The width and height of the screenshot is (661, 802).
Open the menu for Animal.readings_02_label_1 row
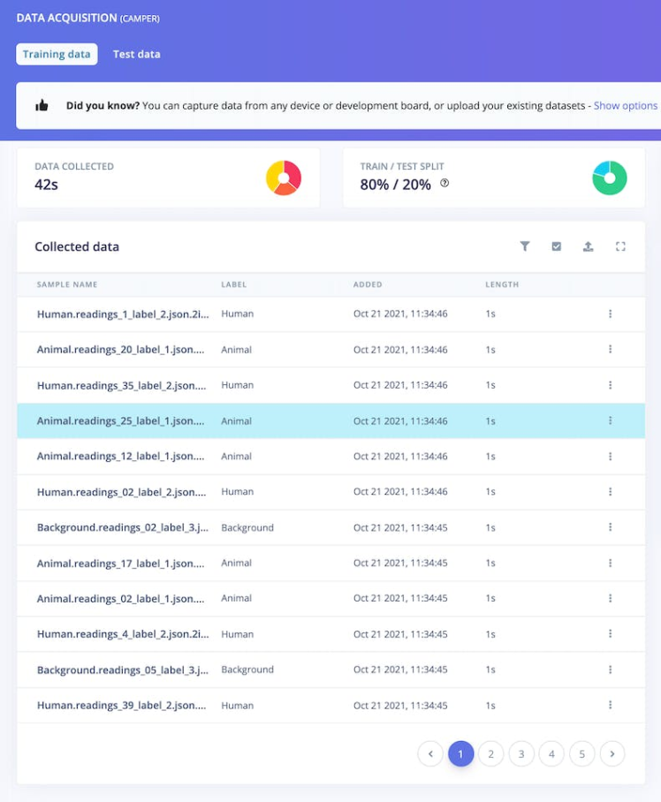611,599
